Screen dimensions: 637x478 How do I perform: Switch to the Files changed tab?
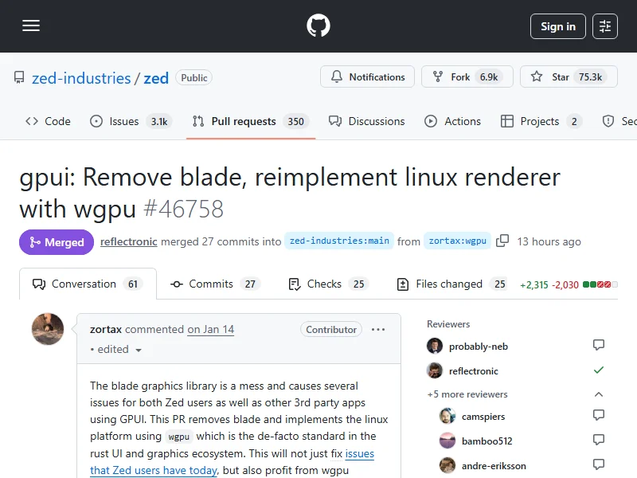pos(451,284)
